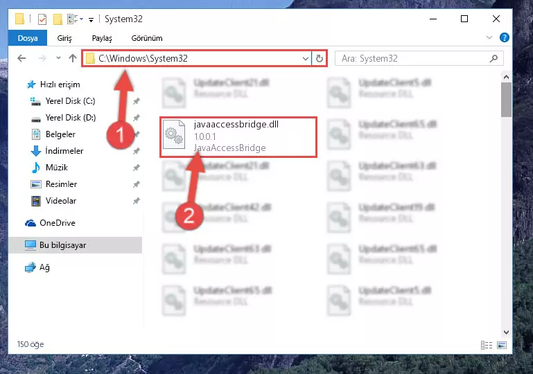Image resolution: width=533 pixels, height=374 pixels.
Task: Click the pin icon beside Yerel Disk (D:)
Action: click(x=137, y=118)
